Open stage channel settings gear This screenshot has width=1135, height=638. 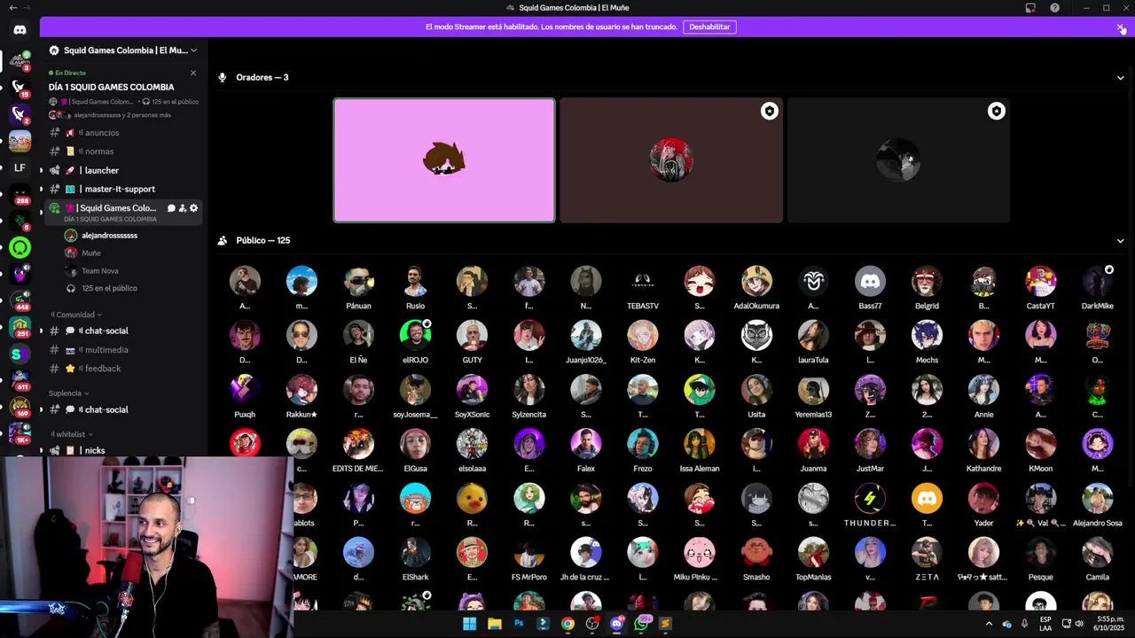tap(194, 208)
